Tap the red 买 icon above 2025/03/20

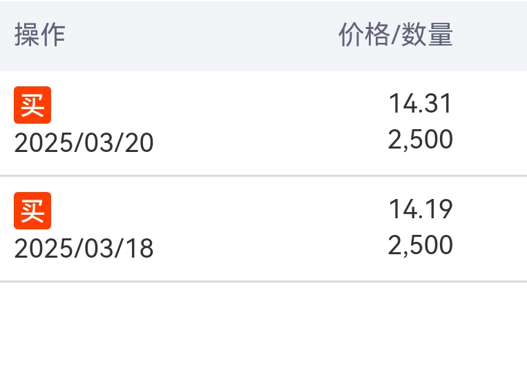(32, 105)
